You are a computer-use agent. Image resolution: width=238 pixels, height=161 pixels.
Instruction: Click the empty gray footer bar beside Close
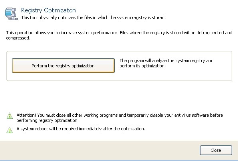(x=99, y=150)
